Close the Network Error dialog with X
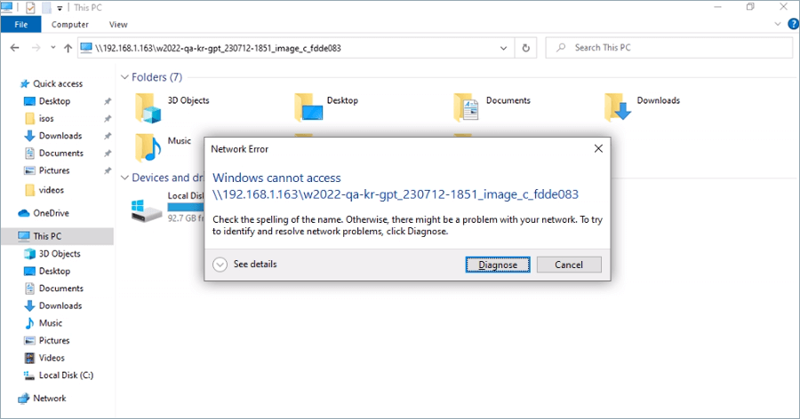800x419 pixels. point(598,149)
